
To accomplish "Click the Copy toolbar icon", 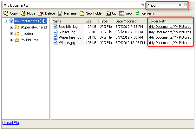I will coord(6,13).
